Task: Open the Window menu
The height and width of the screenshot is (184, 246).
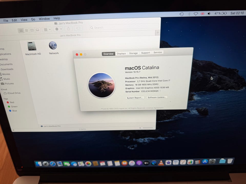Action: [x=44, y=19]
